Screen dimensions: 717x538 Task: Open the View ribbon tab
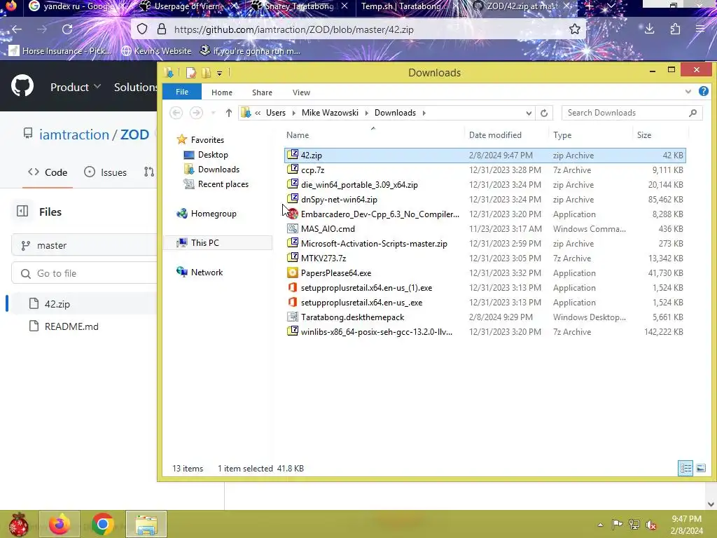(x=301, y=92)
